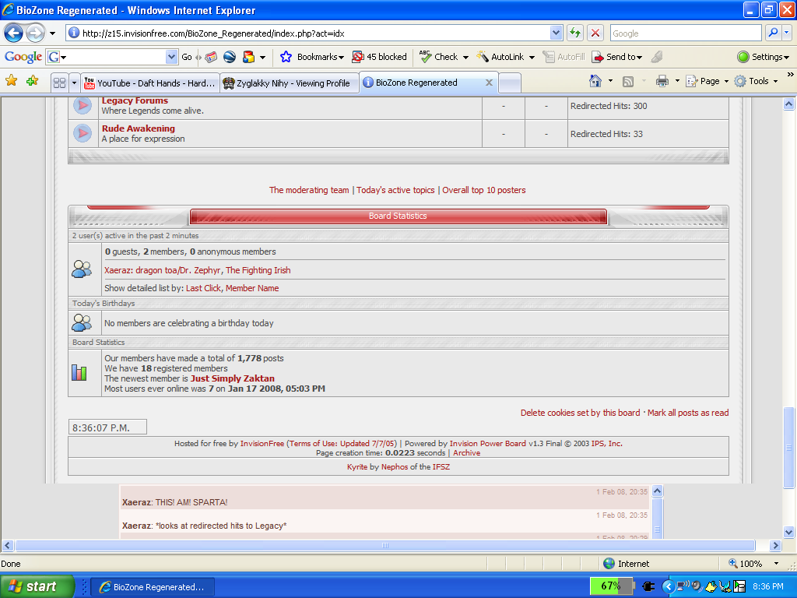The image size is (797, 598).
Task: Open the Archive link in footer
Action: click(x=467, y=452)
